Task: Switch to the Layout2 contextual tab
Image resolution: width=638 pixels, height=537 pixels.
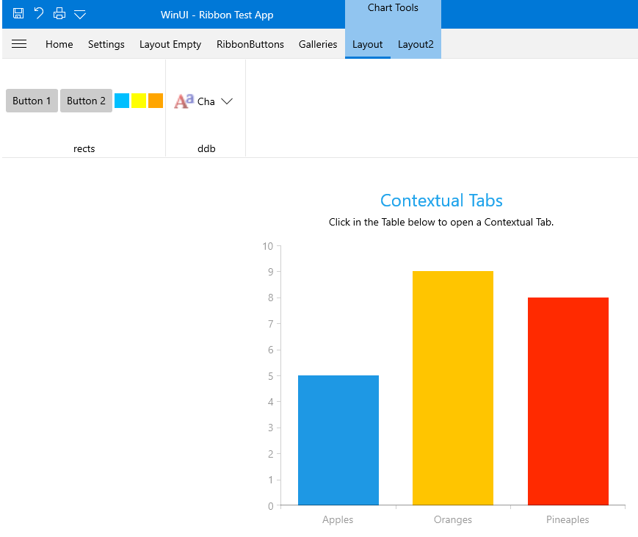Action: [x=416, y=44]
